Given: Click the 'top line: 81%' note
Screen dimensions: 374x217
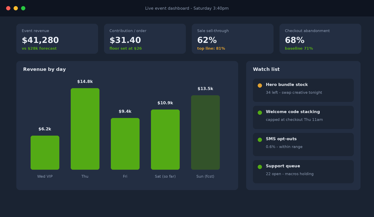Looking at the screenshot, I should coord(211,48).
